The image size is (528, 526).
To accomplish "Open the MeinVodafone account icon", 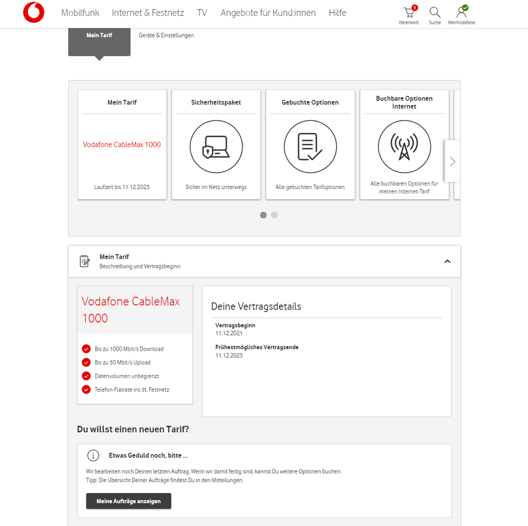I will [461, 15].
